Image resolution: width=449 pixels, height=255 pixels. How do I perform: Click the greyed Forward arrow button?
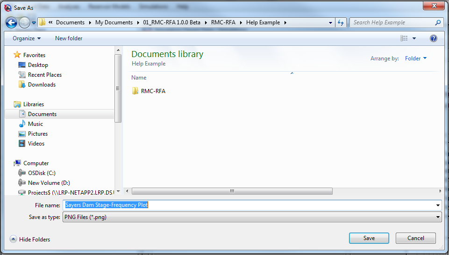(24, 22)
